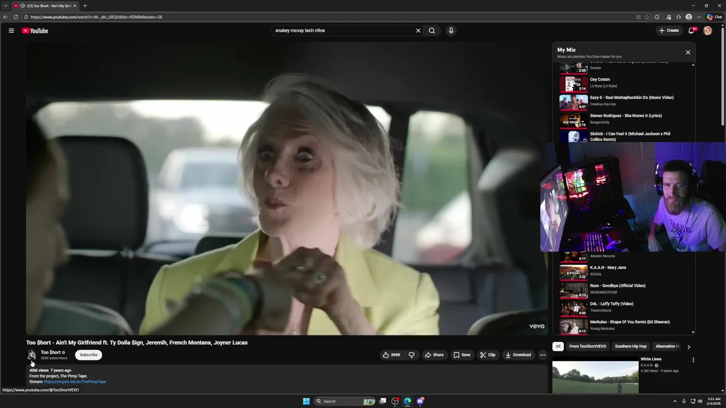Click the search magnifier button
Screen dimensions: 726x408
click(x=432, y=31)
